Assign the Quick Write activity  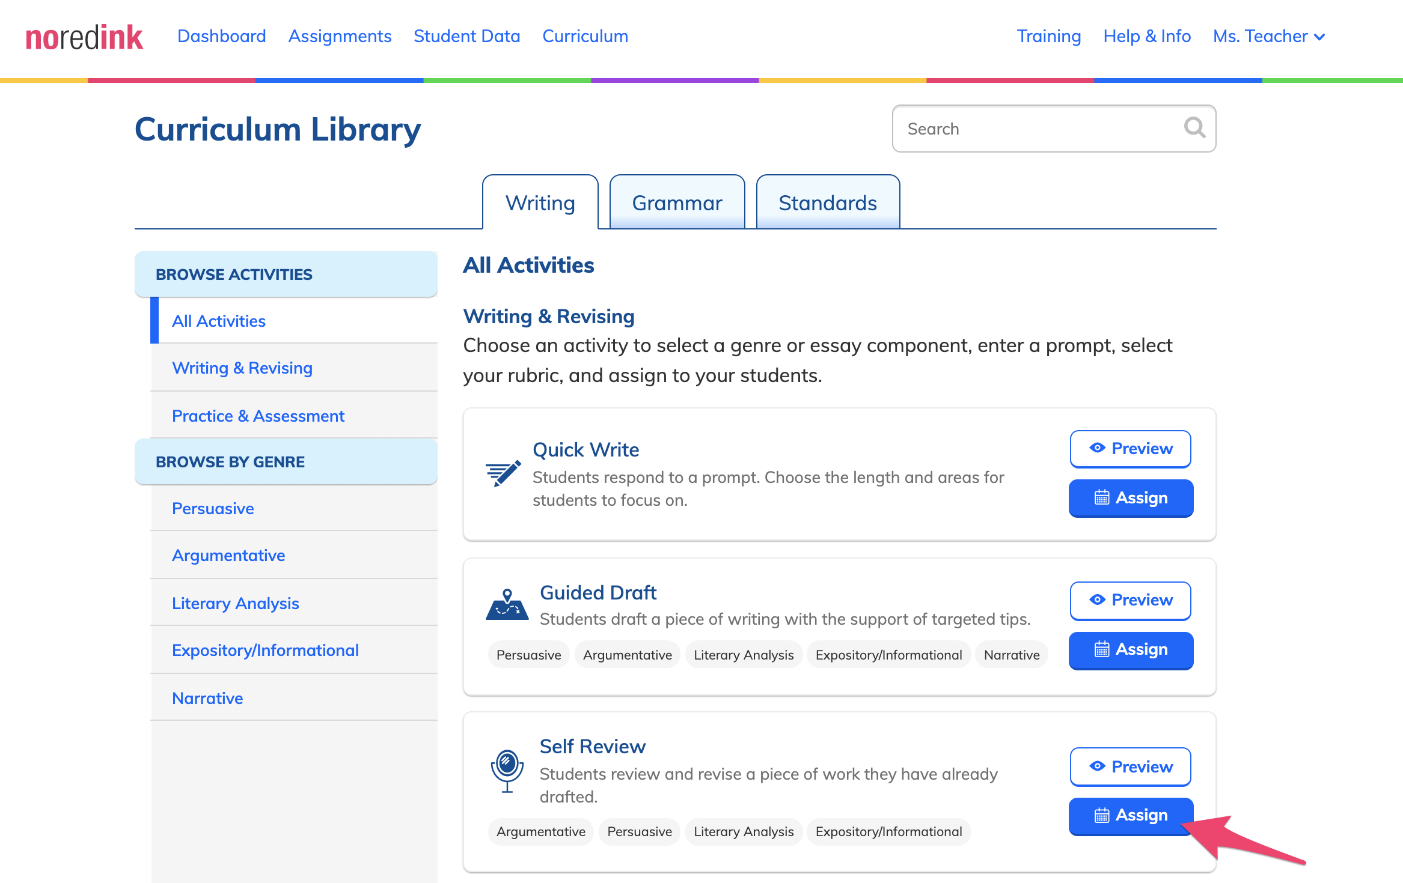tap(1131, 497)
